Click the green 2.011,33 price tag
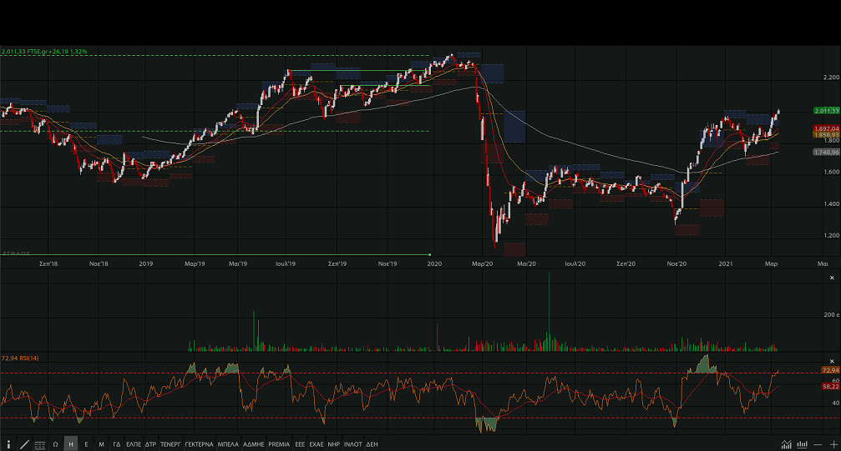The image size is (841, 451). click(825, 111)
